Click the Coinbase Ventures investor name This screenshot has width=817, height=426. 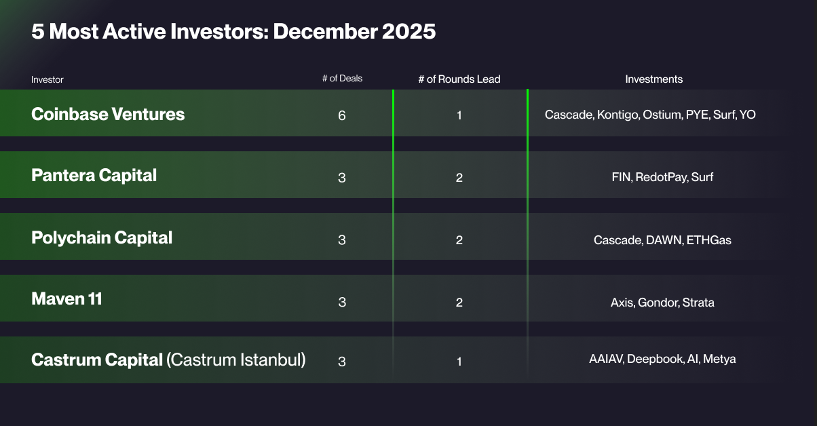click(x=108, y=114)
